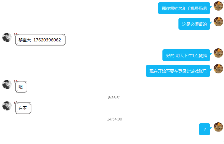Click cat avatar beside '好的 明天下午1点喊我'
224x144 pixels.
218,53
